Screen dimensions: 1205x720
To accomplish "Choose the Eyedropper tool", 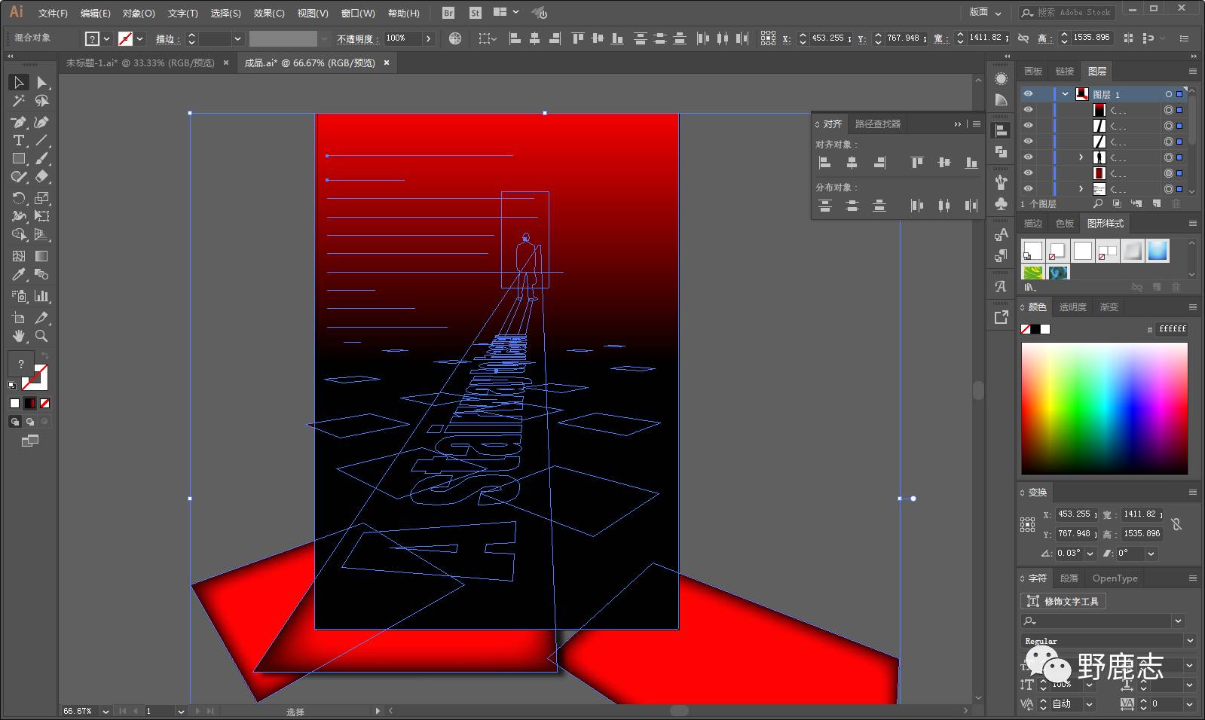I will [18, 275].
